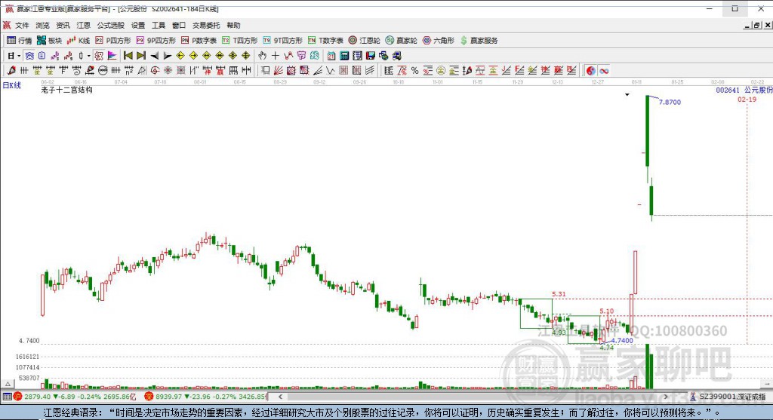Toggle the highlighted 权 icon button
Screen dimensions: 773x420
[99, 56]
